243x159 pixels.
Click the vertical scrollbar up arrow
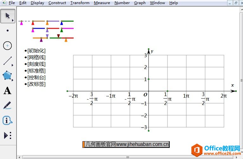coord(242,9)
